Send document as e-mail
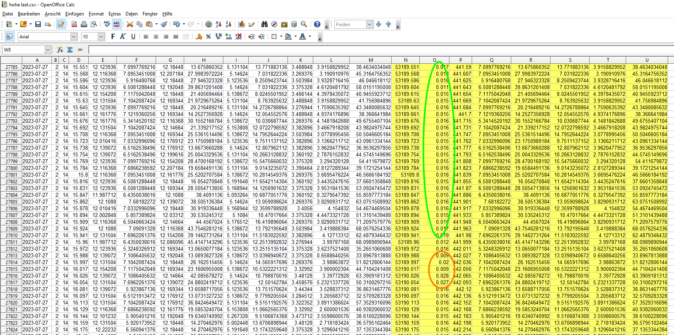 pyautogui.click(x=48, y=24)
